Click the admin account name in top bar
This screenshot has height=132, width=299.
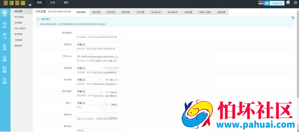point(261,1)
